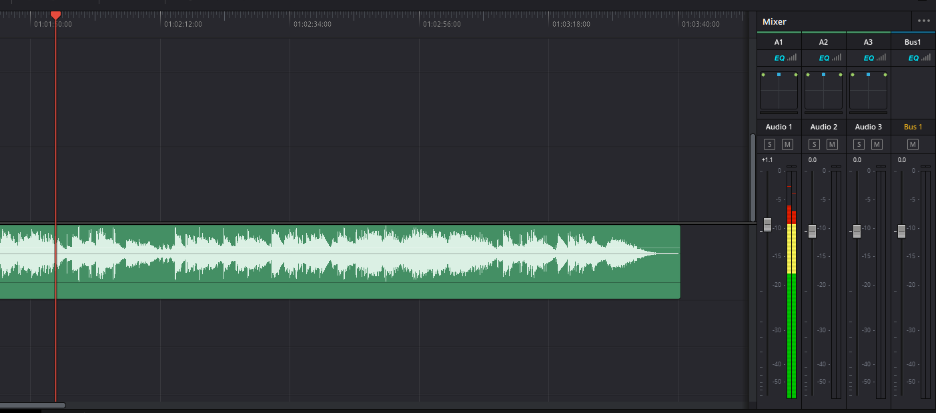The height and width of the screenshot is (413, 936).
Task: Solo the Audio 2 track
Action: [x=814, y=145]
